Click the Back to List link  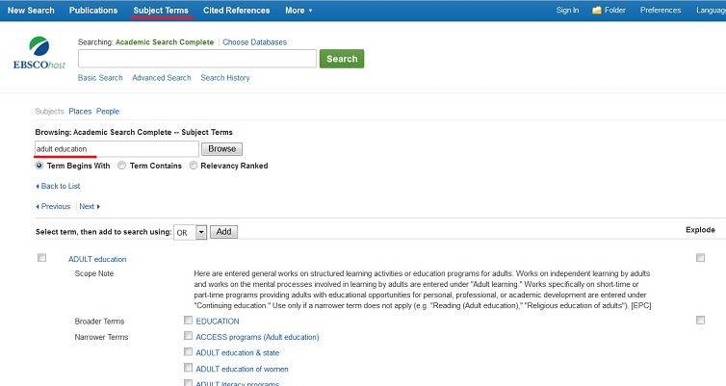coord(58,186)
